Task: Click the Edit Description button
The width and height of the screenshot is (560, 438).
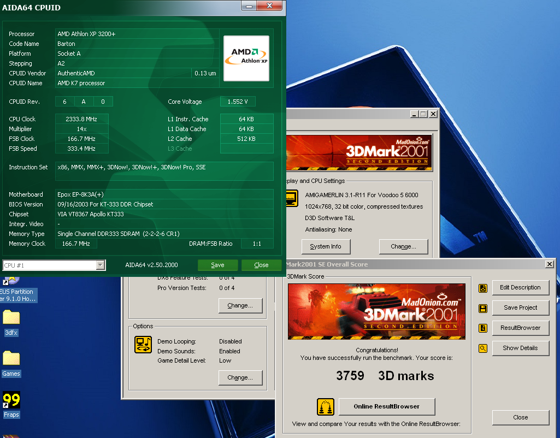Action: click(x=520, y=288)
